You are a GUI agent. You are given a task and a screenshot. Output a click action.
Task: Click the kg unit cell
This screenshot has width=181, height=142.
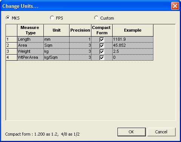click(57, 51)
